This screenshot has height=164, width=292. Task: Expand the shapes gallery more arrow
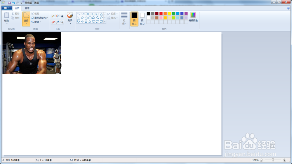(105, 22)
